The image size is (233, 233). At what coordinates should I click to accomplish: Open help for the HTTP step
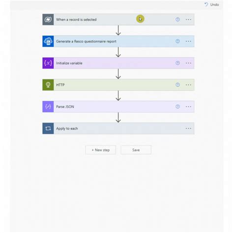177,85
